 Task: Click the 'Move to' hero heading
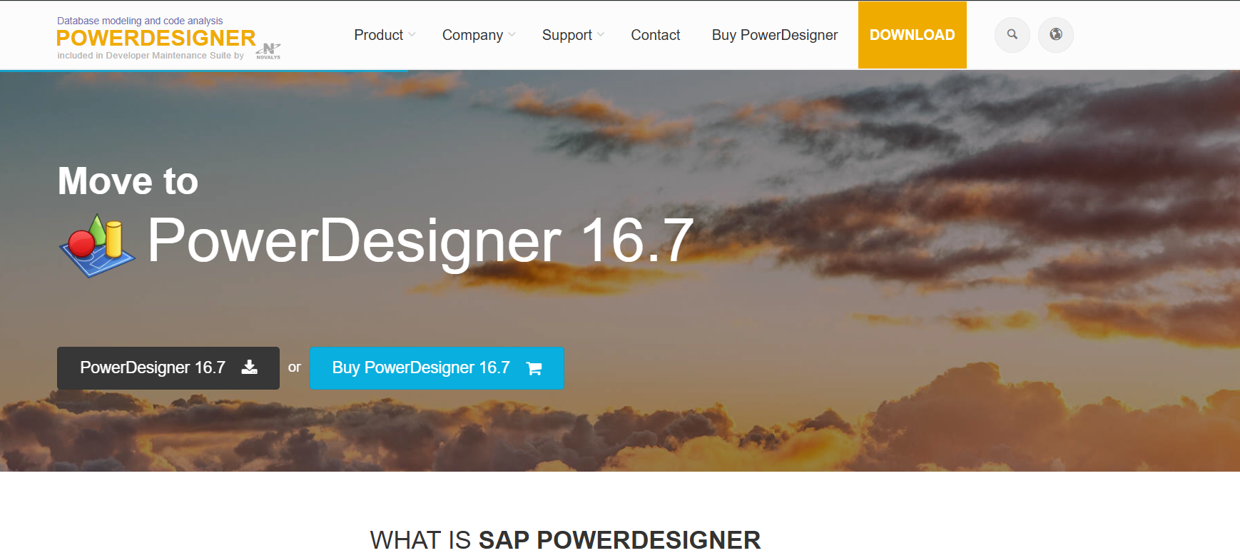128,181
